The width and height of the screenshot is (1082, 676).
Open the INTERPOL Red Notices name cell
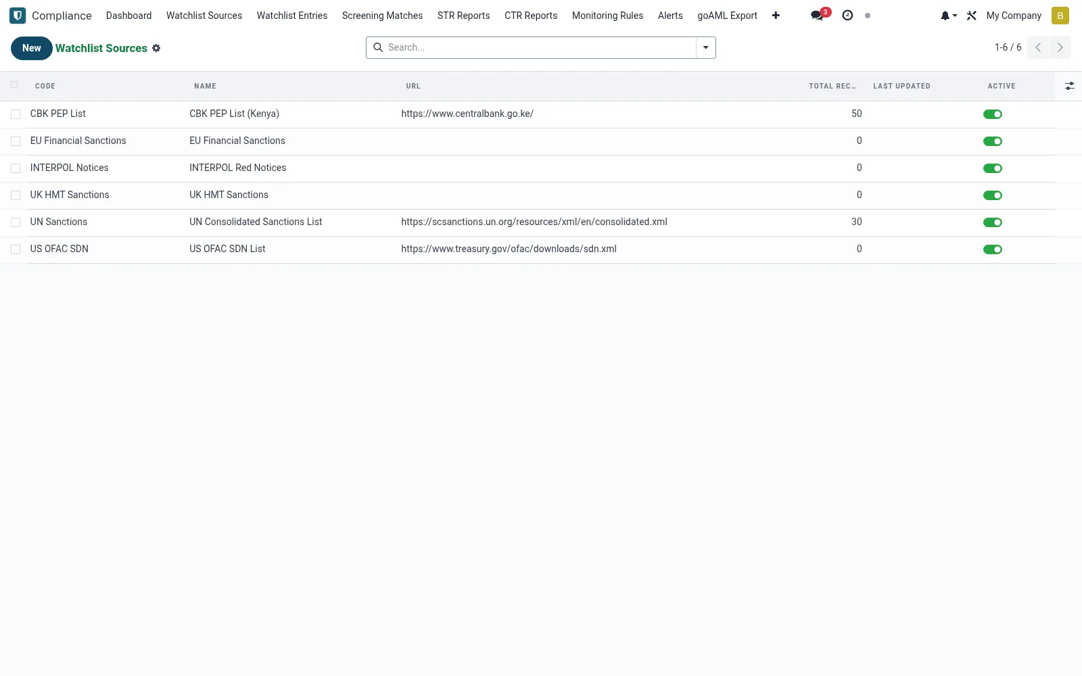coord(237,168)
